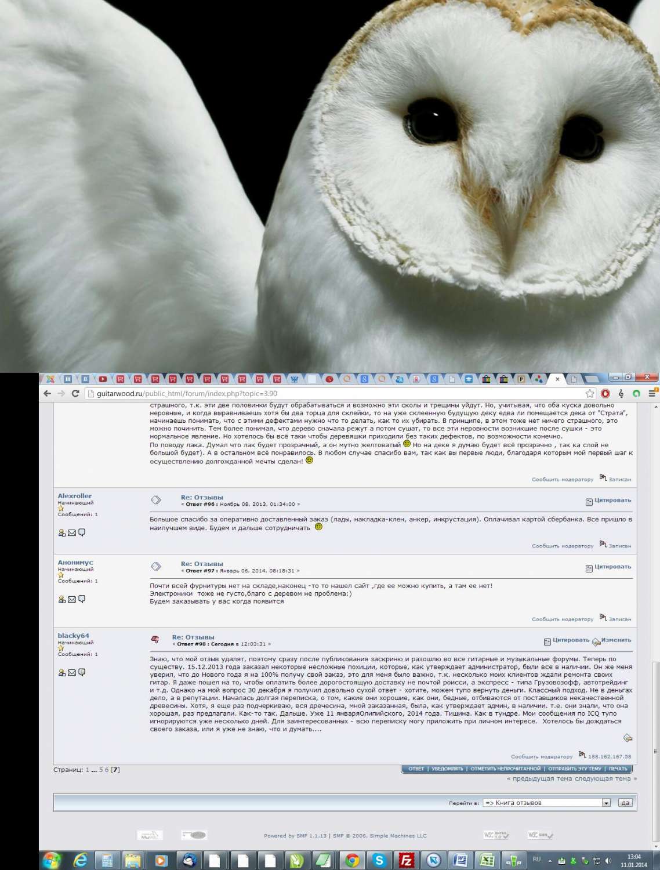Click the IP address 188.162.167.58

pyautogui.click(x=610, y=756)
